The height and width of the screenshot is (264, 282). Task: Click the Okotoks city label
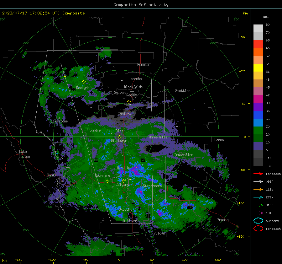(125, 209)
